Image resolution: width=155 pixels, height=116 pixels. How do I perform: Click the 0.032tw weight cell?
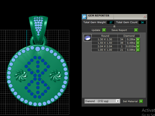pyautogui.click(x=131, y=46)
